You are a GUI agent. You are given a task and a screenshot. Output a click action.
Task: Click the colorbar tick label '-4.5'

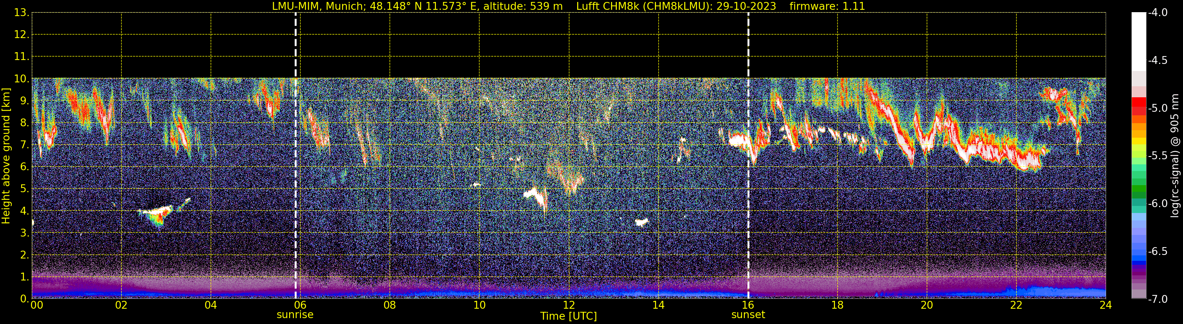1158,60
